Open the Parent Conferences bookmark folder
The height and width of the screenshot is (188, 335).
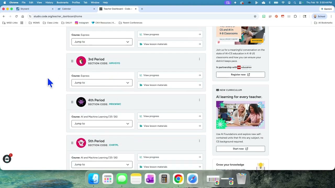(131, 23)
